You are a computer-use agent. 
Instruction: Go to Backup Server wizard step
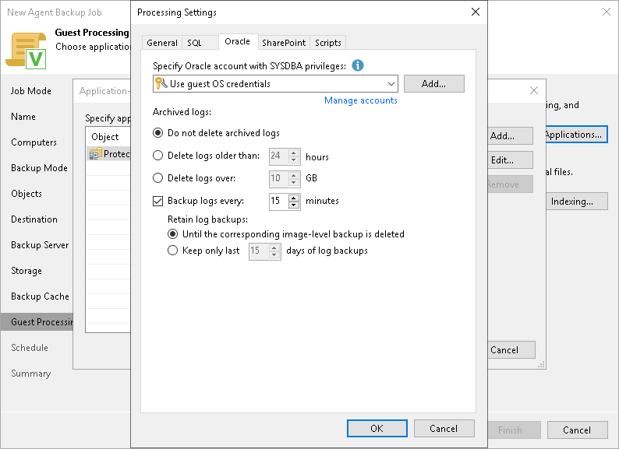(x=40, y=245)
